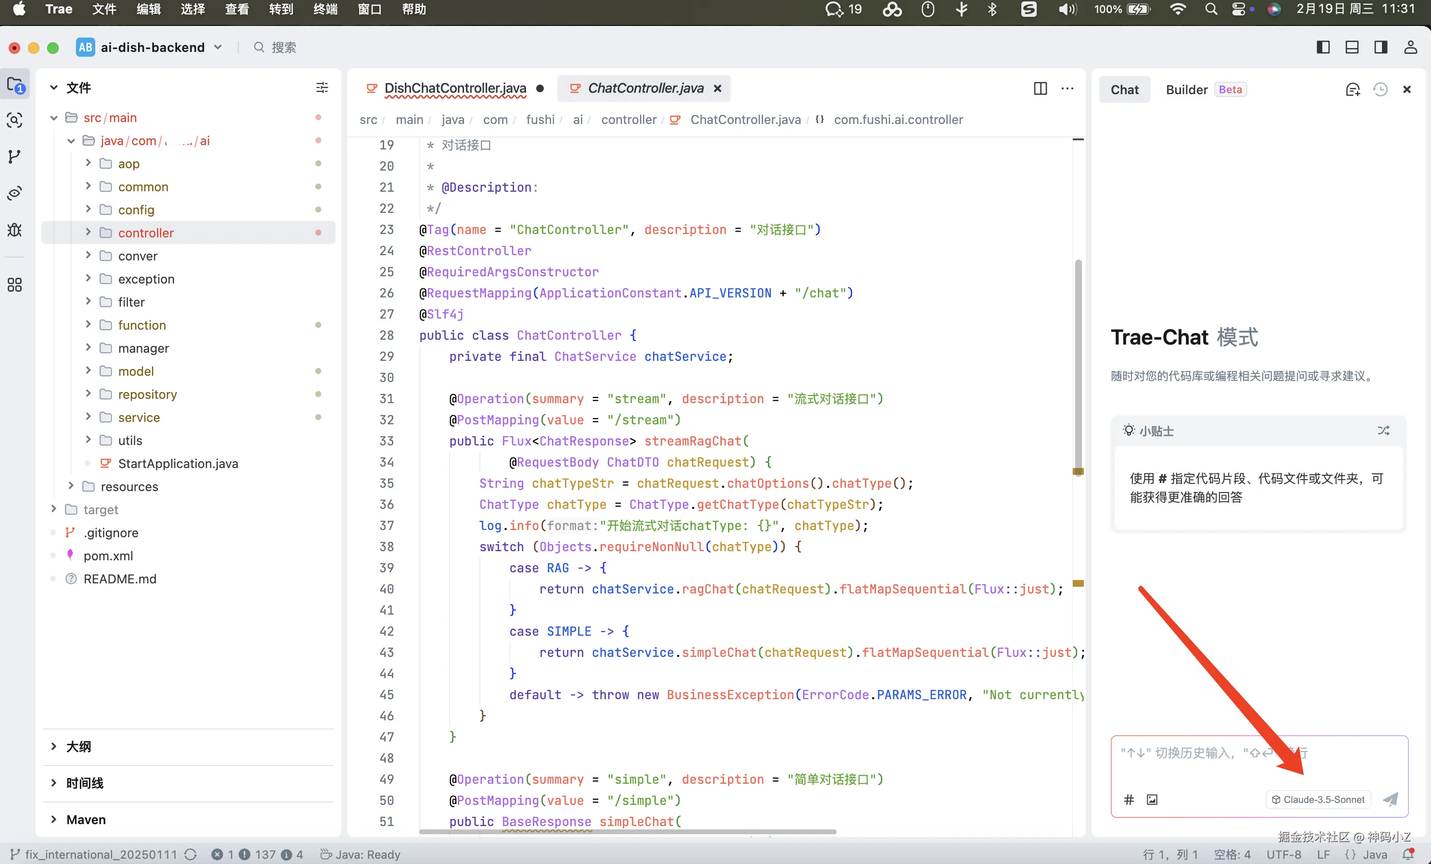Click the fix_international_20250111 branch name
This screenshot has width=1431, height=864.
click(101, 854)
